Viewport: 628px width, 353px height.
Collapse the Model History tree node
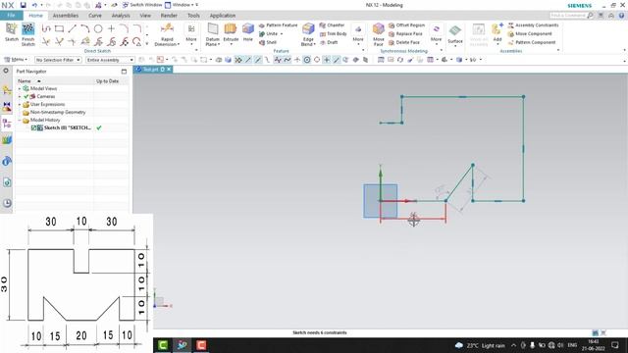click(x=20, y=120)
